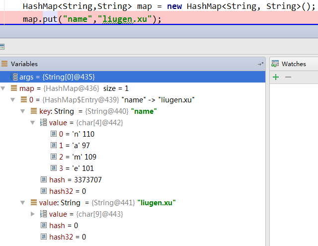
Task: Click the array icon beside args variable
Action: (14, 77)
